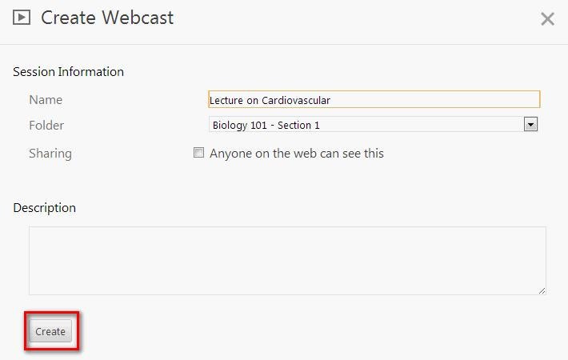
Task: Focus the empty Description text area
Action: (x=287, y=261)
